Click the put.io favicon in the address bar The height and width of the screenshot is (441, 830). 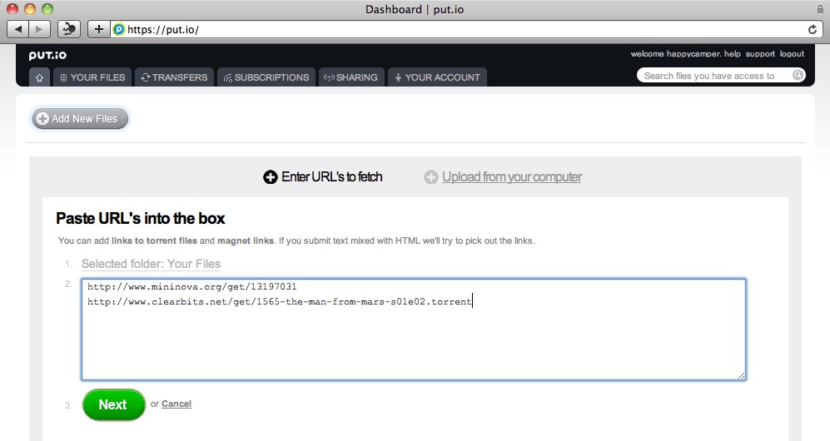point(119,30)
